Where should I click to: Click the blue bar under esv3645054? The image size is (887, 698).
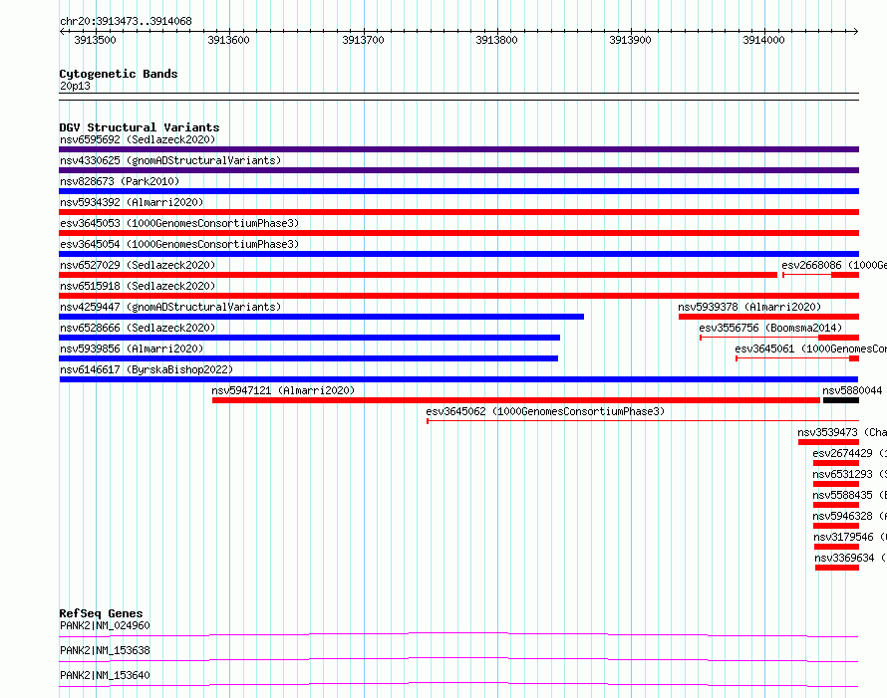pos(458,254)
